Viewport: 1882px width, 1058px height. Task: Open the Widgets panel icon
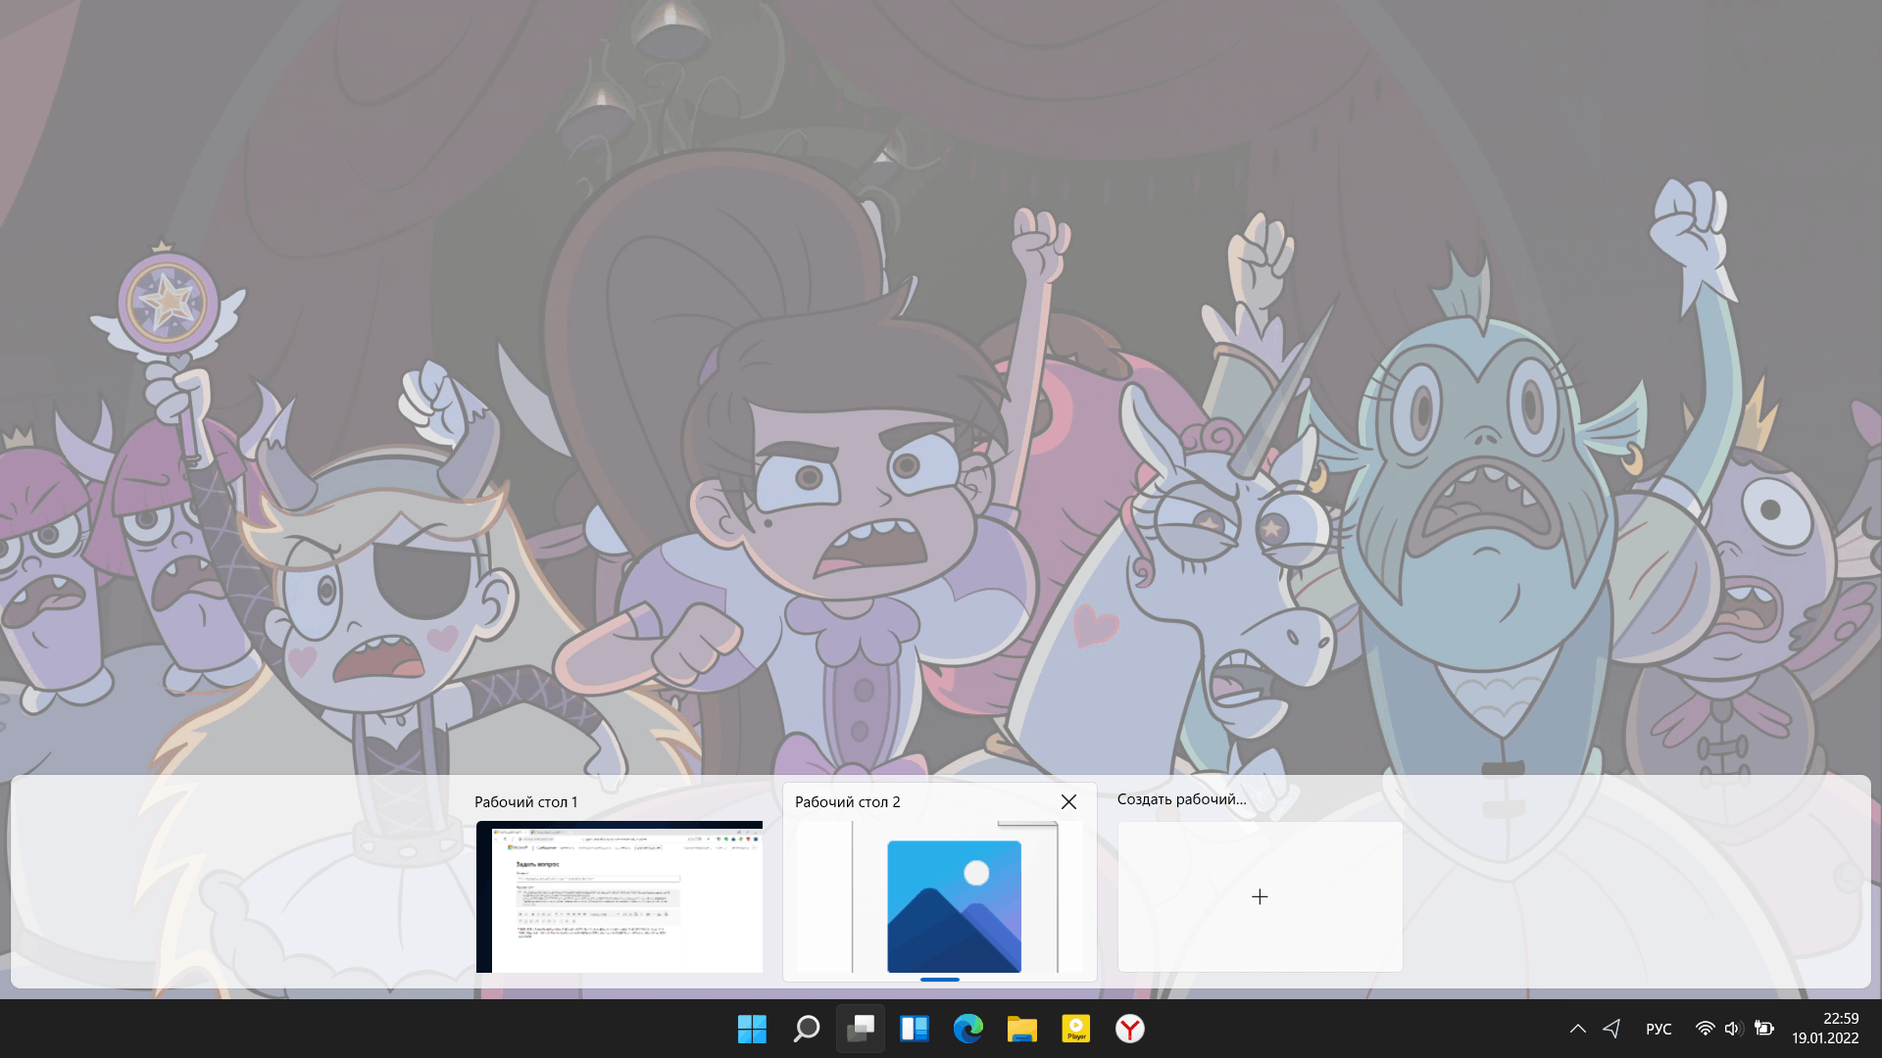[x=914, y=1029]
